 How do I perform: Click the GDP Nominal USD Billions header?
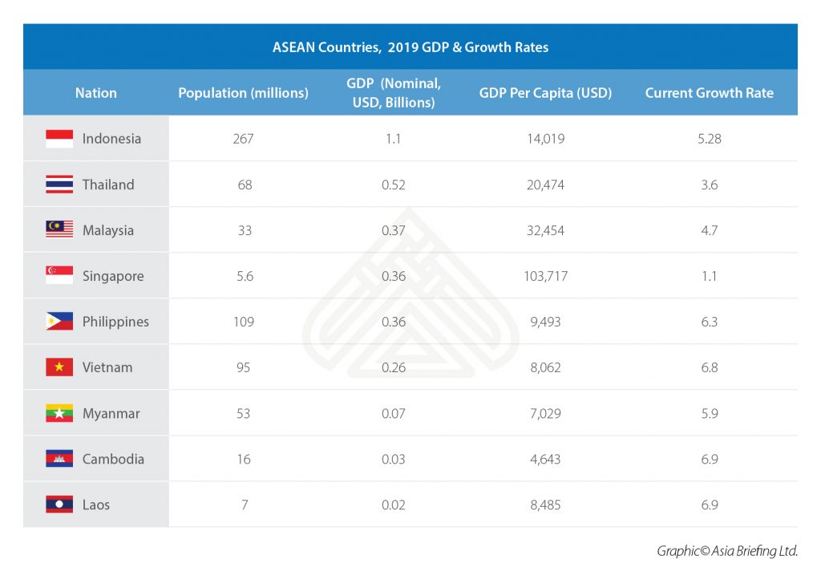click(x=394, y=93)
